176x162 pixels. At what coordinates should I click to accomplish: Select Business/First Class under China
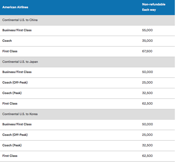point(17,30)
